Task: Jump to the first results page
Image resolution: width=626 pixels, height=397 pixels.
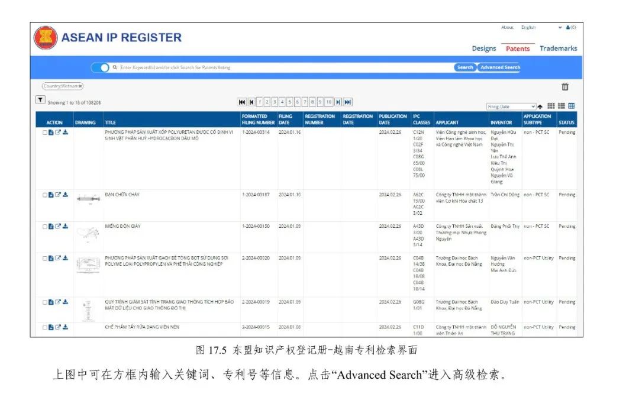Action: [242, 102]
